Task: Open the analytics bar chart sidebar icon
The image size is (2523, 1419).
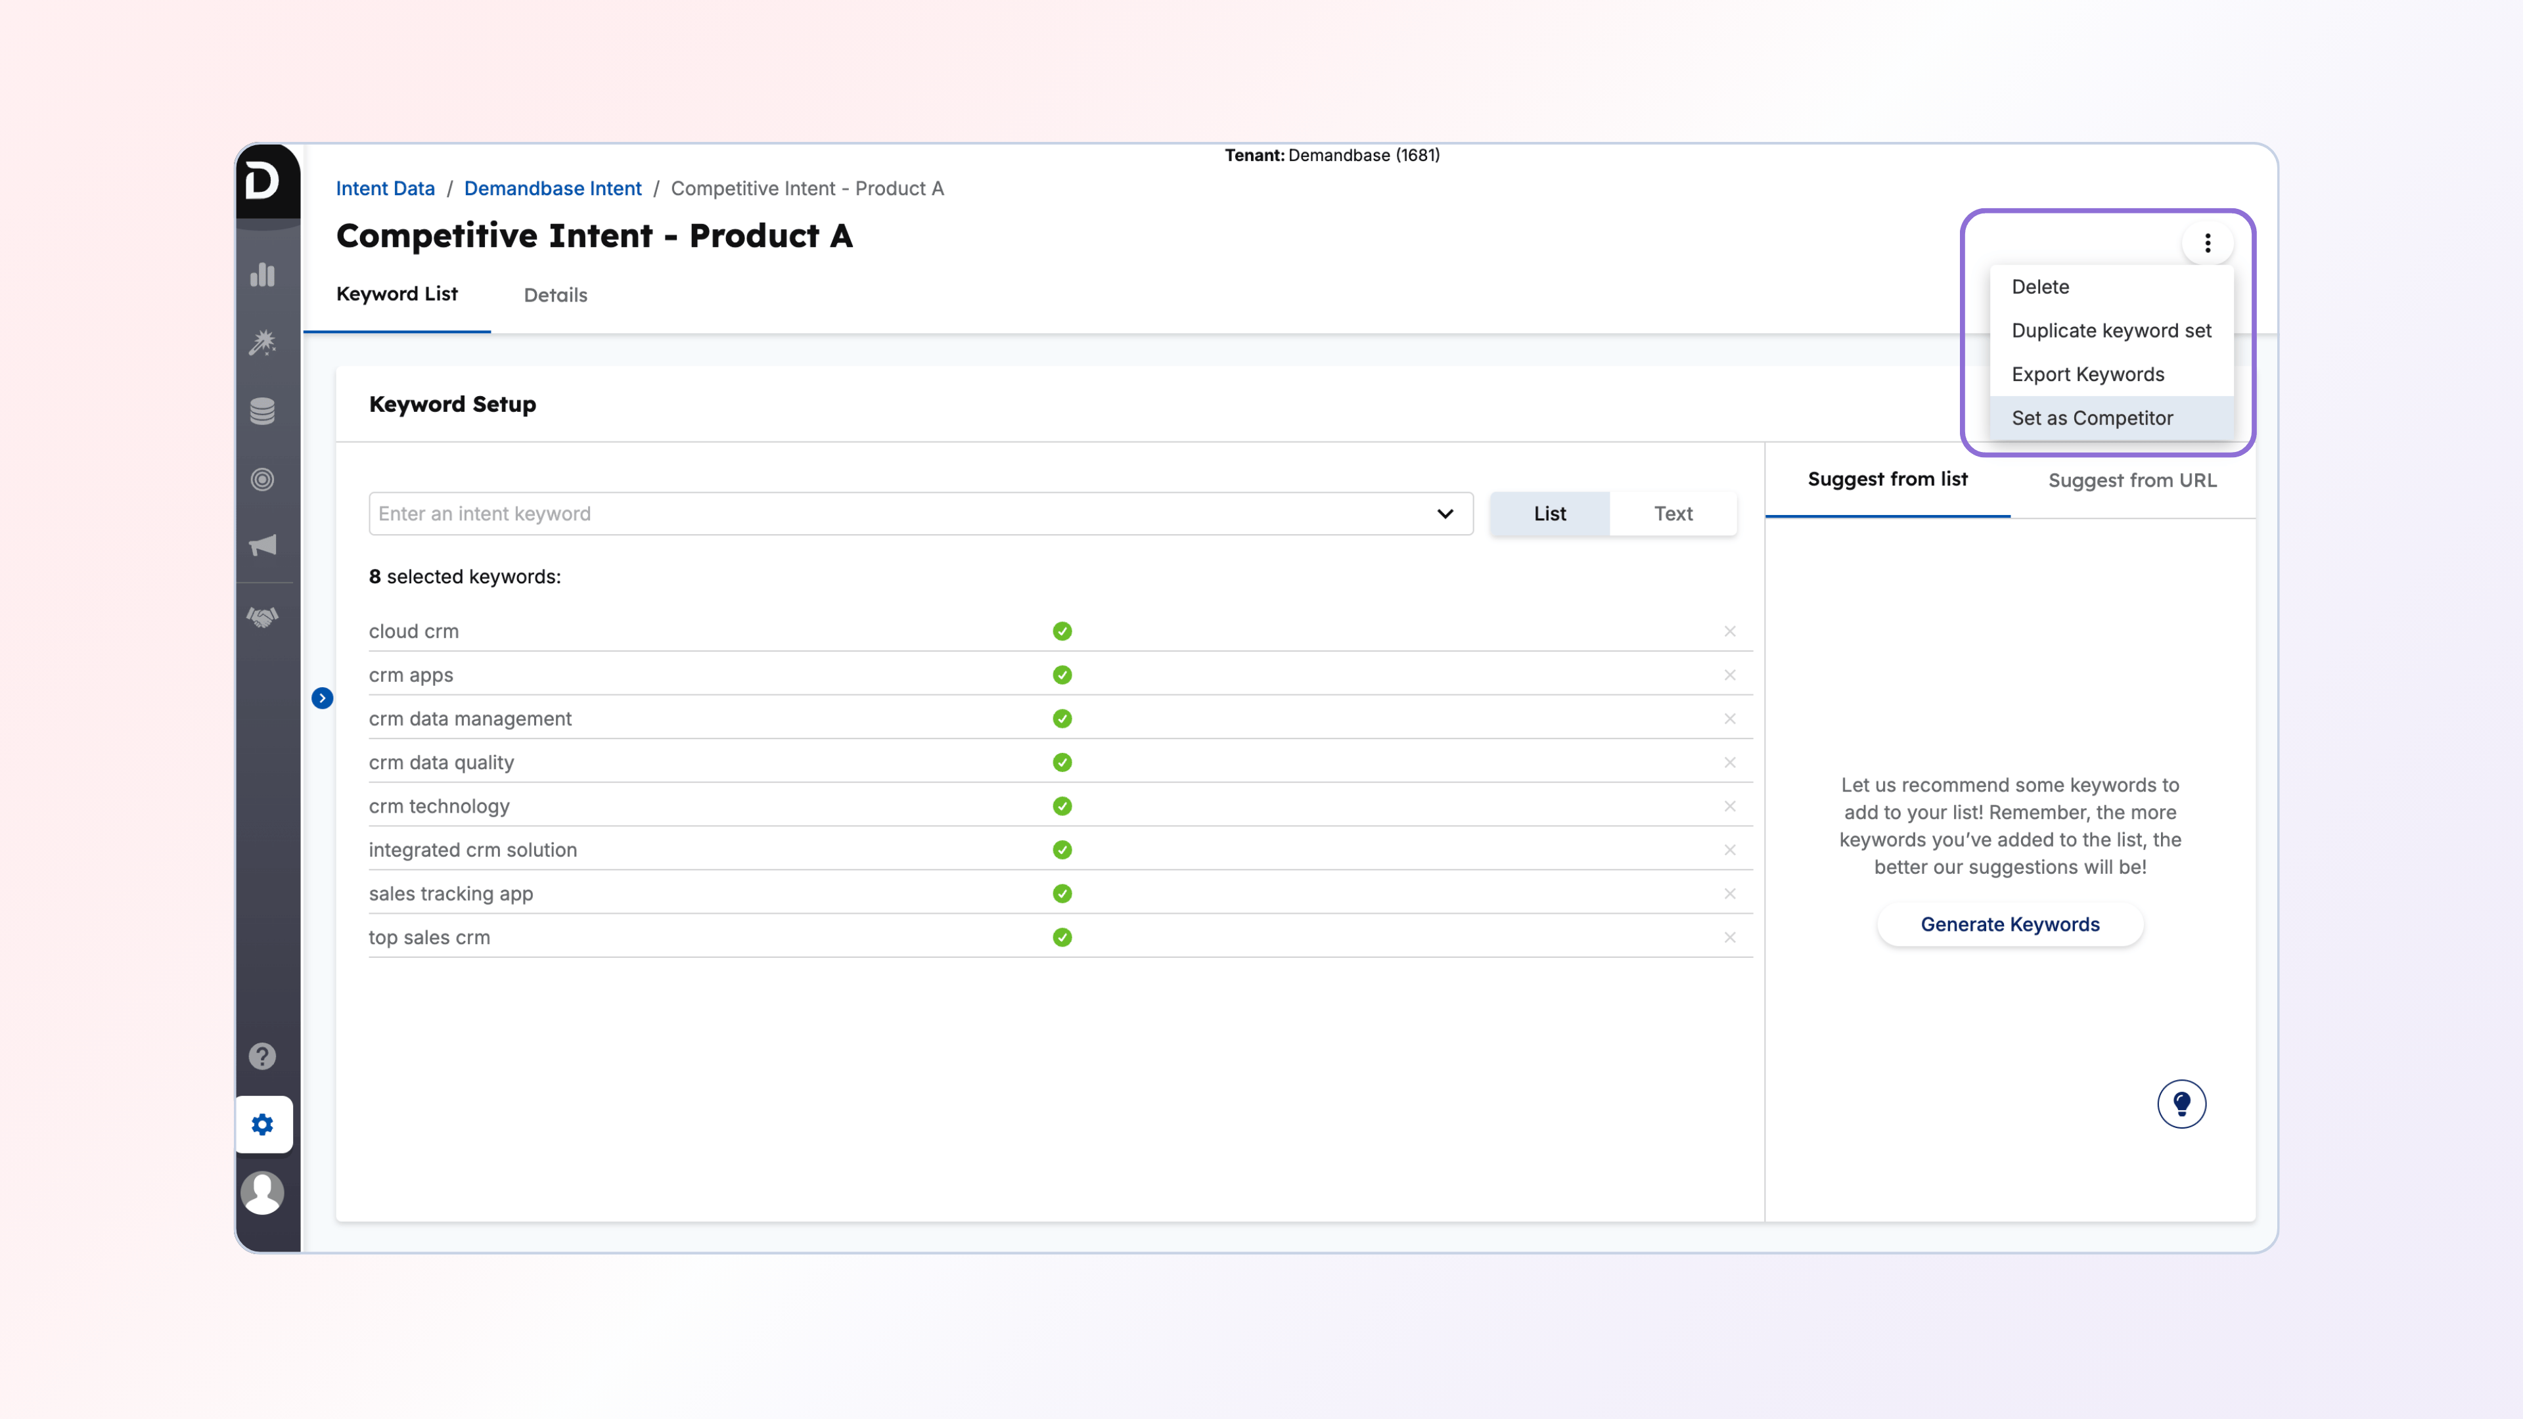Action: [263, 275]
